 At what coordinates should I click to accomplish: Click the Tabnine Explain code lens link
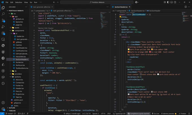pos(51,28)
